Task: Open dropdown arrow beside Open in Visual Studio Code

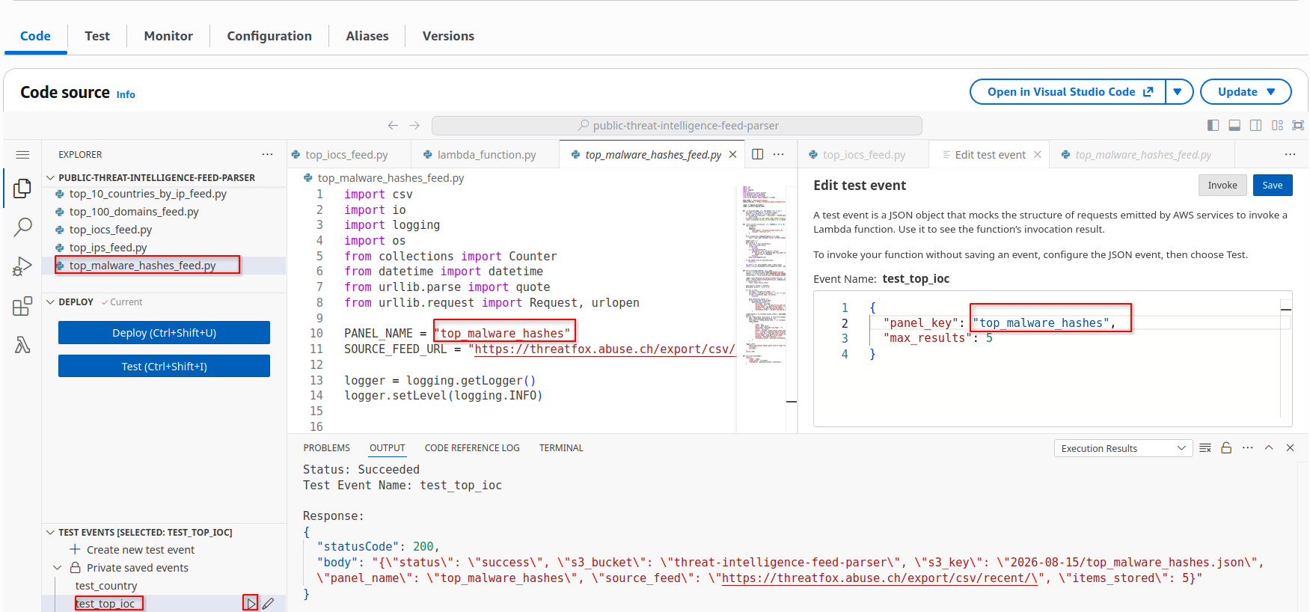Action: 1178,92
